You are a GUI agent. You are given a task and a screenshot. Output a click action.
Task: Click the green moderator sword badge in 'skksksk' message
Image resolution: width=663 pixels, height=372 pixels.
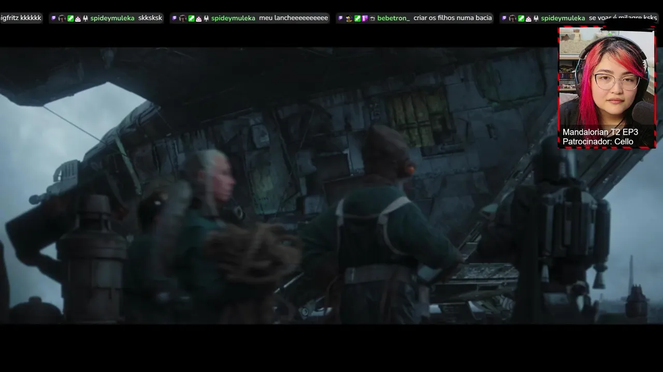pos(70,18)
